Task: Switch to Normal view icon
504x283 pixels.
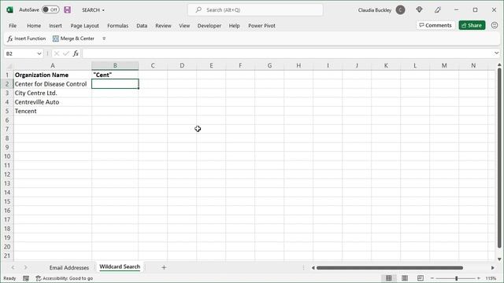Action: pos(388,278)
